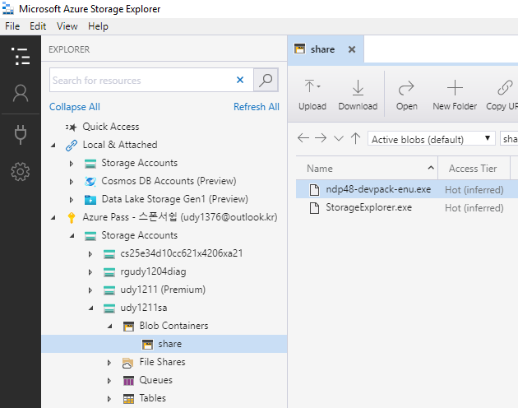Click the Local & Attached link icon
This screenshot has height=408, width=518.
click(72, 145)
